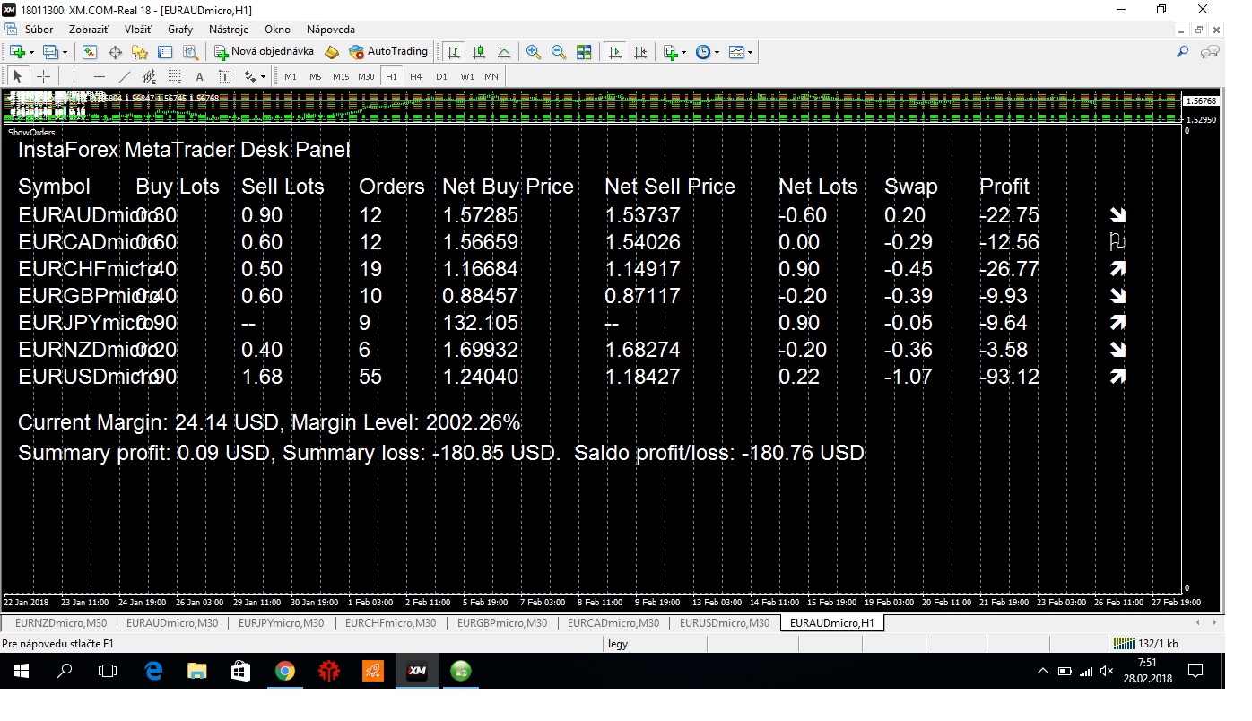The width and height of the screenshot is (1252, 721).
Task: Toggle chart shift icon
Action: coord(640,52)
